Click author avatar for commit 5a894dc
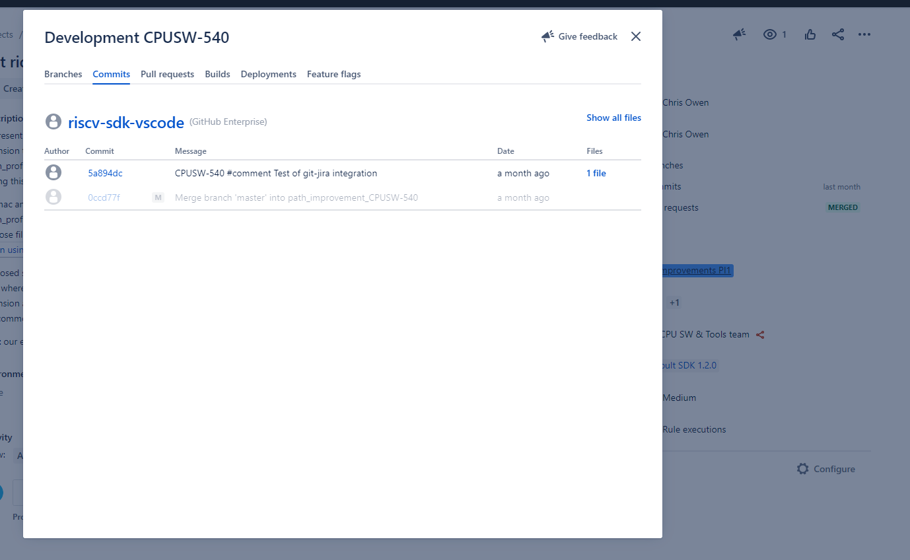This screenshot has width=910, height=560. (53, 172)
